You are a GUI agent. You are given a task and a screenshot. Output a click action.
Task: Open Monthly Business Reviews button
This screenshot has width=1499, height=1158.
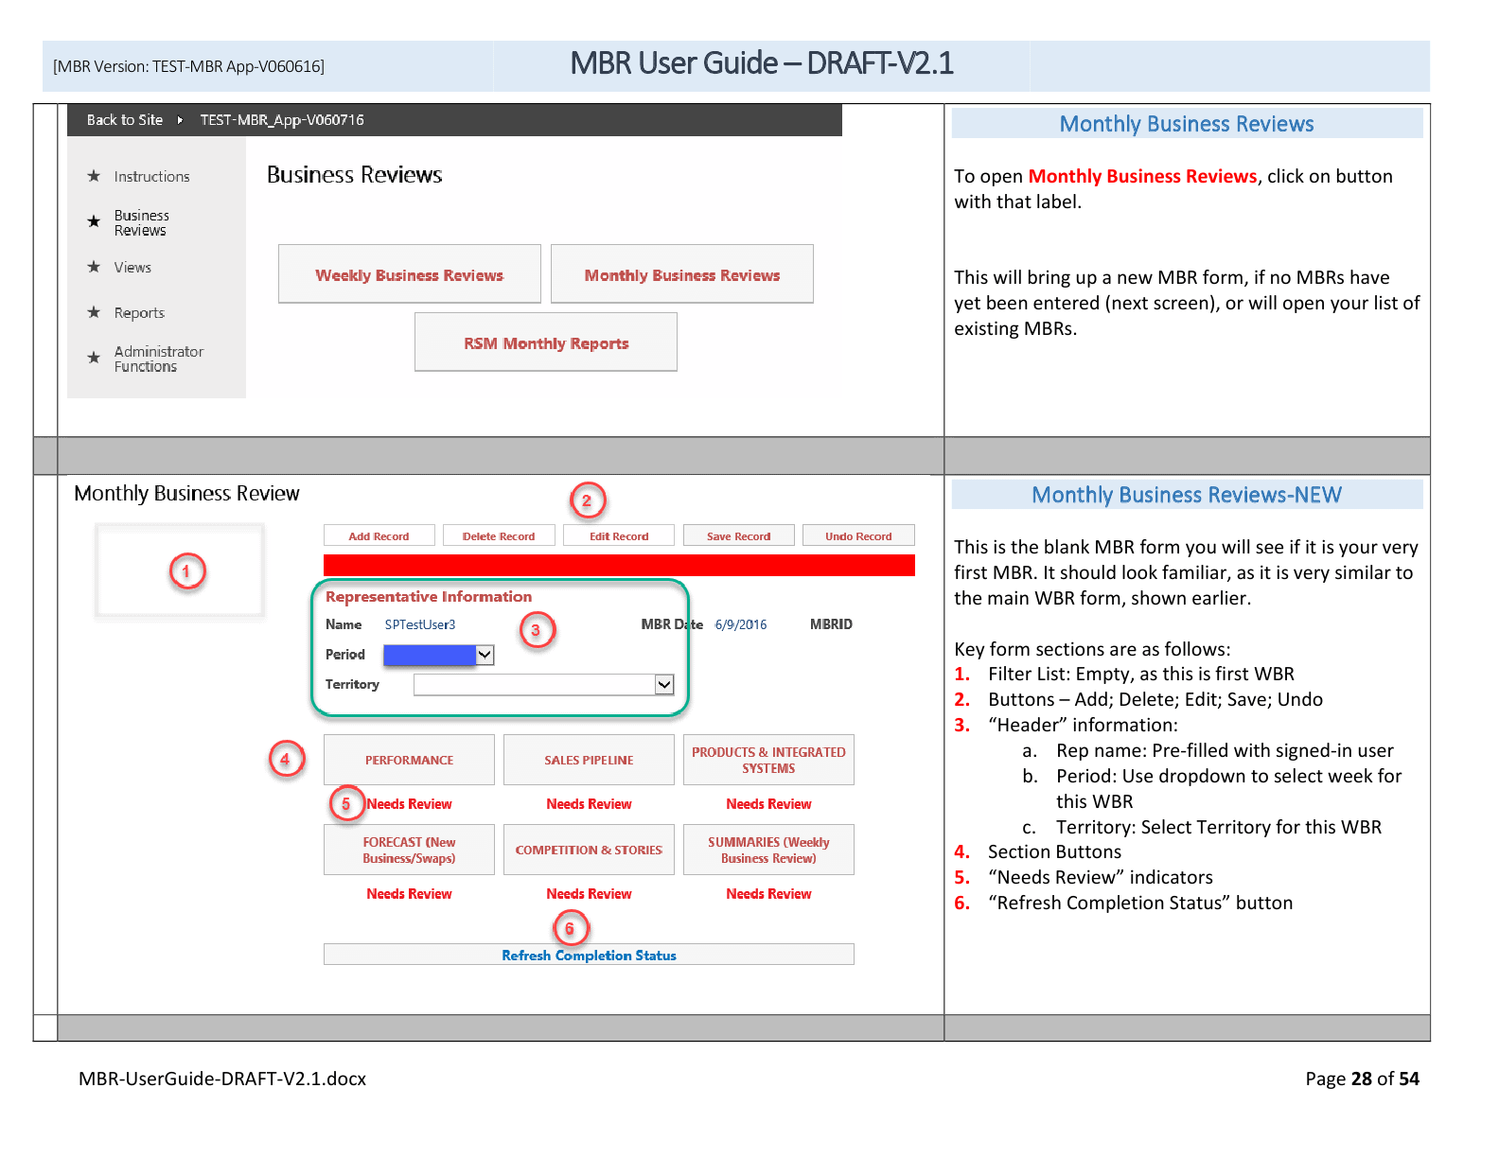(681, 274)
